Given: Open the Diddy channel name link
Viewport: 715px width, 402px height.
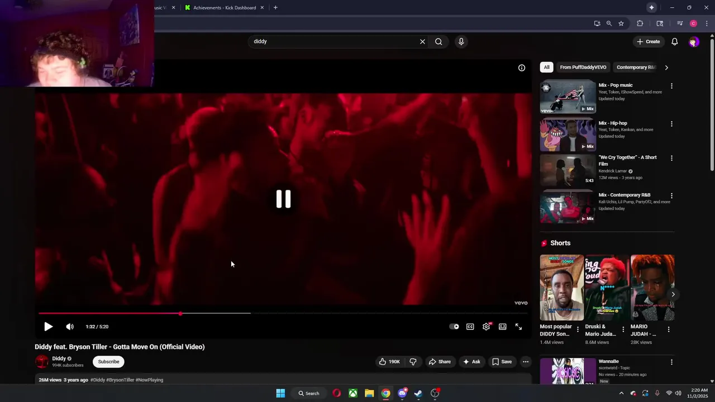Looking at the screenshot, I should click(x=59, y=358).
